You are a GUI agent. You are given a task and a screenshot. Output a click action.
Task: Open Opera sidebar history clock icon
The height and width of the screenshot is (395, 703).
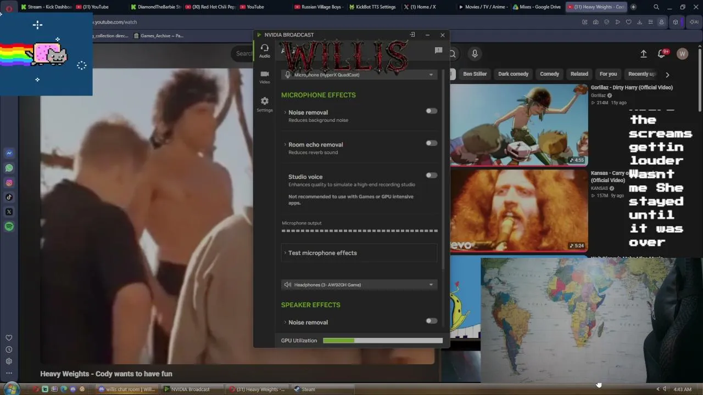9,349
